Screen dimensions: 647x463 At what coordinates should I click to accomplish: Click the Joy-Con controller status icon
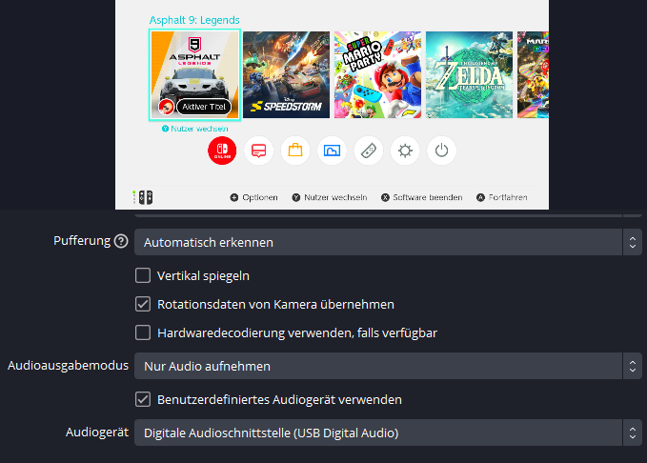143,197
